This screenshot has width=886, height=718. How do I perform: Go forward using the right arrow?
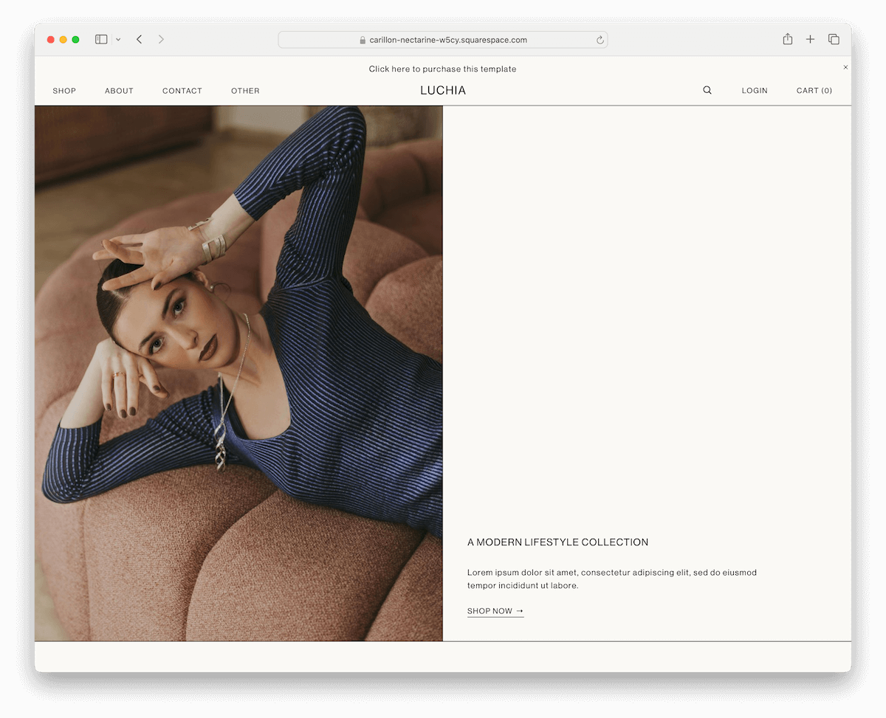pos(161,39)
